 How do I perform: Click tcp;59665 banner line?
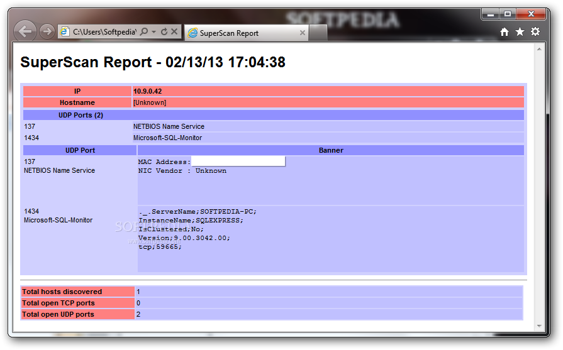pos(160,247)
